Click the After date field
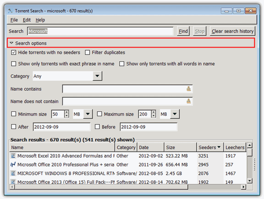The height and width of the screenshot is (199, 264). pos(62,127)
